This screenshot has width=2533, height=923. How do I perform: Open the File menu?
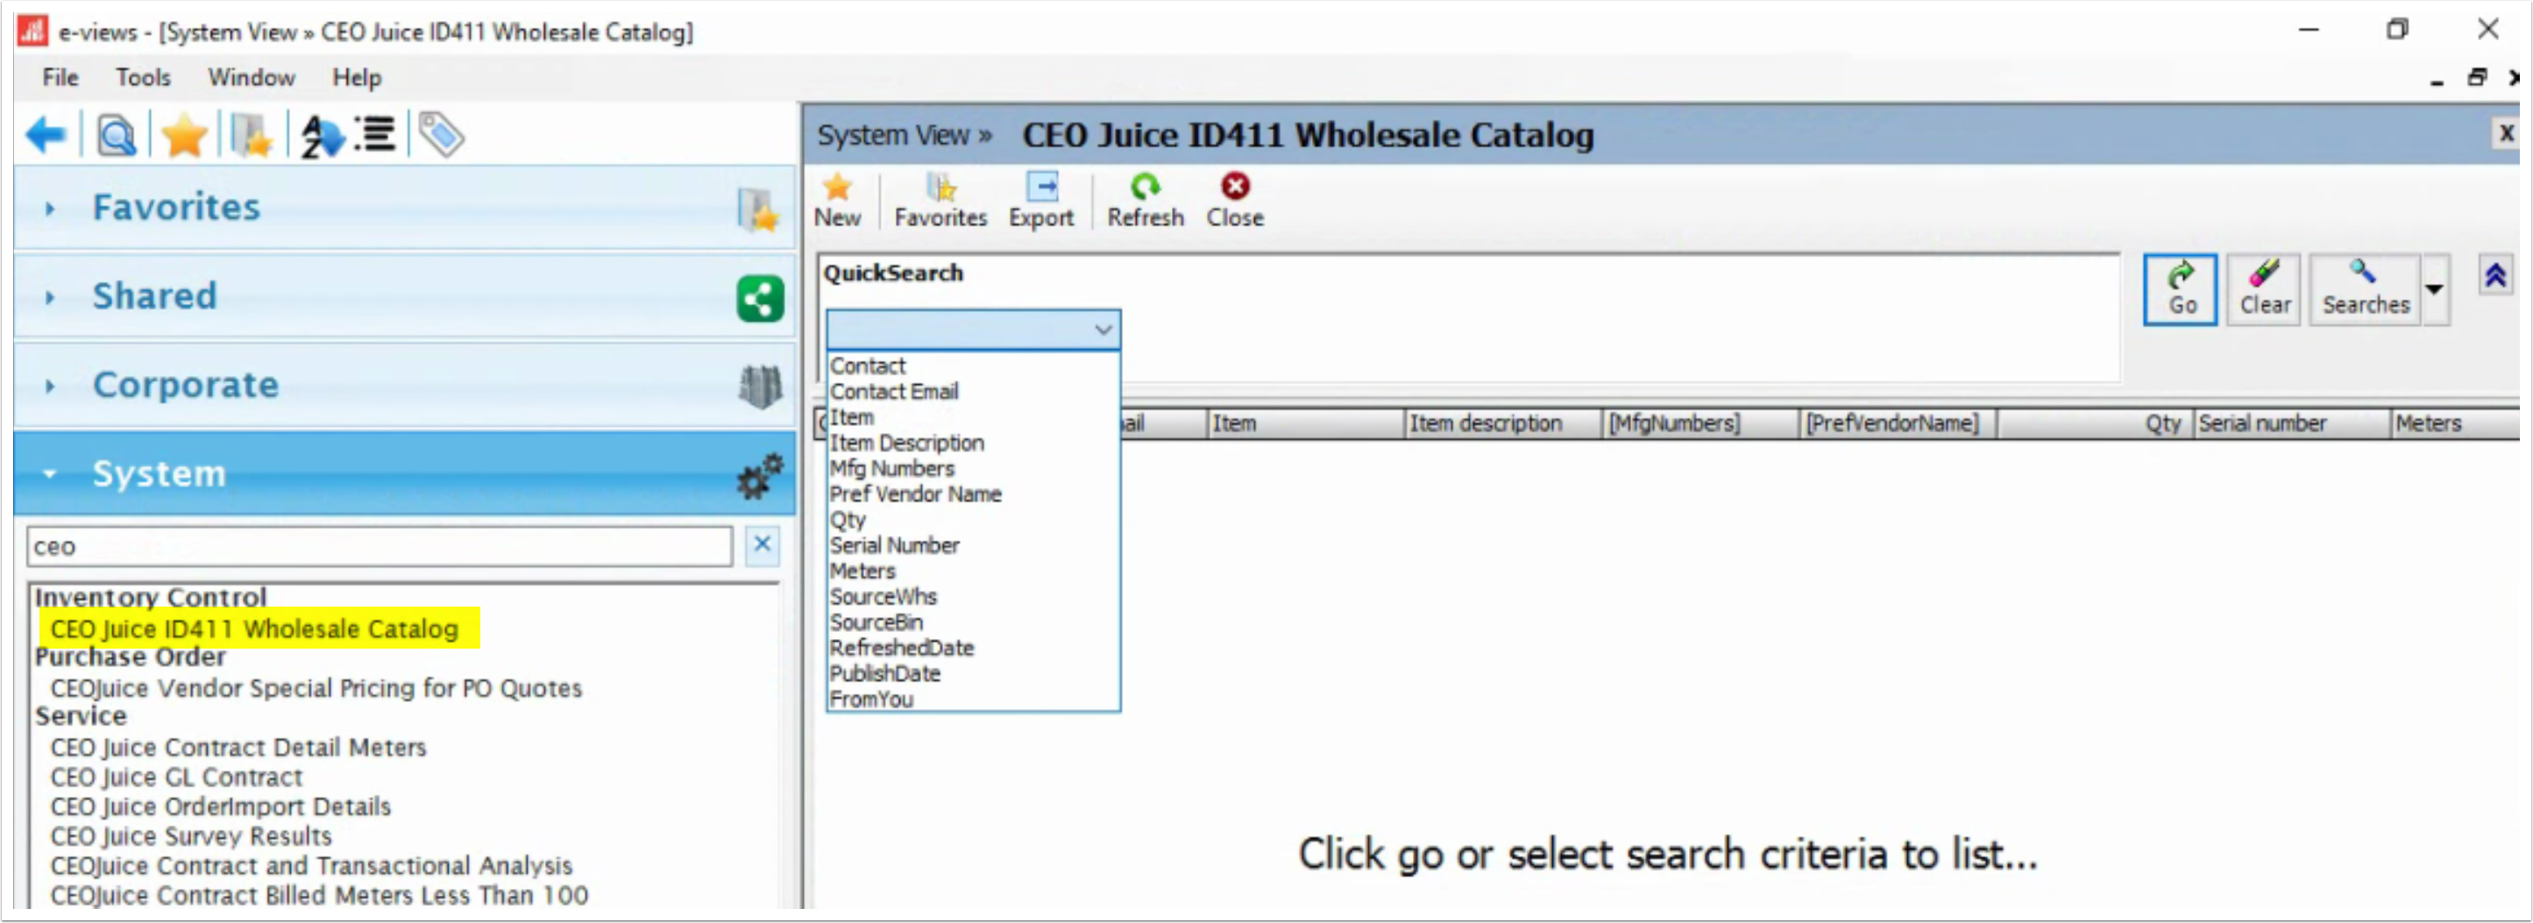(60, 76)
